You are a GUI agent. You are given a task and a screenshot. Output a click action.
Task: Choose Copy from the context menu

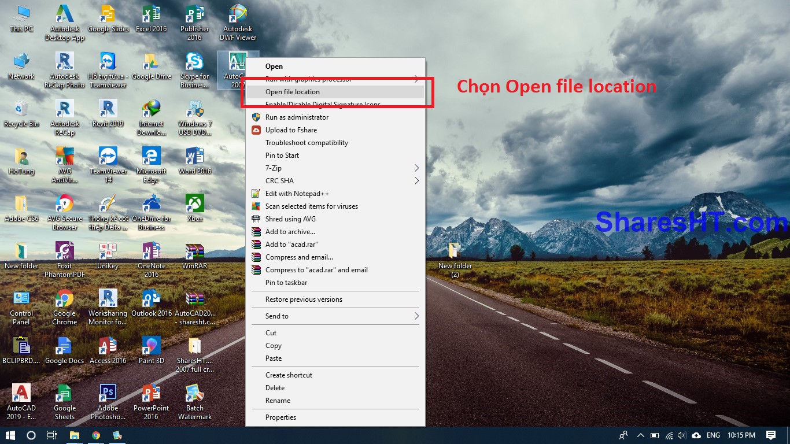click(x=335, y=346)
